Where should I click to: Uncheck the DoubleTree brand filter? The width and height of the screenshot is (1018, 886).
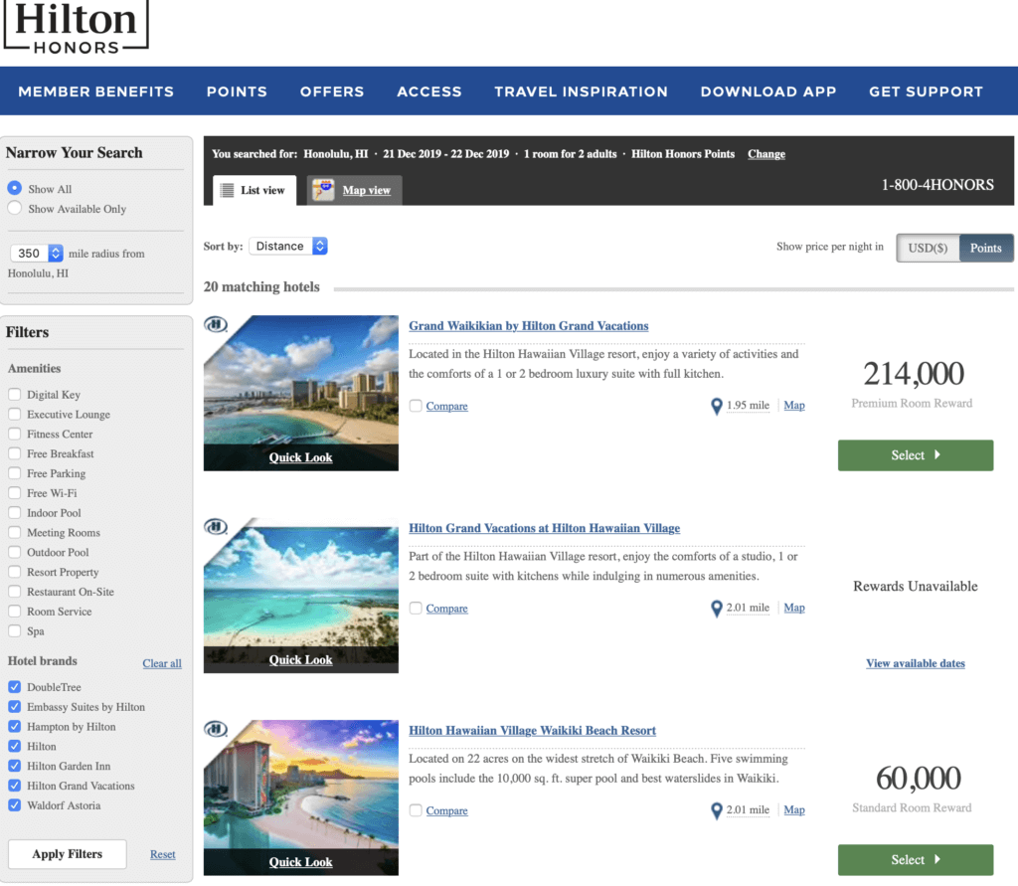coord(14,686)
